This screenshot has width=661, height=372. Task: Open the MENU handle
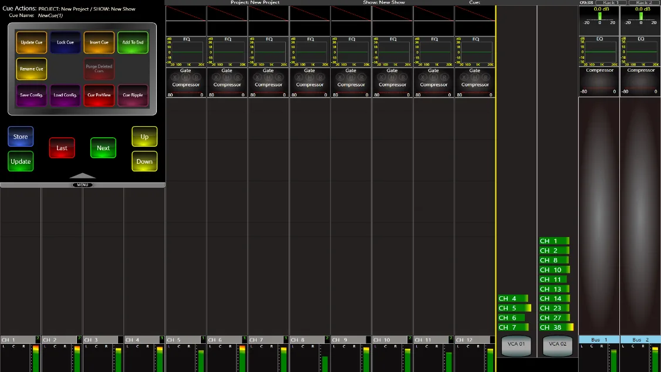(83, 185)
